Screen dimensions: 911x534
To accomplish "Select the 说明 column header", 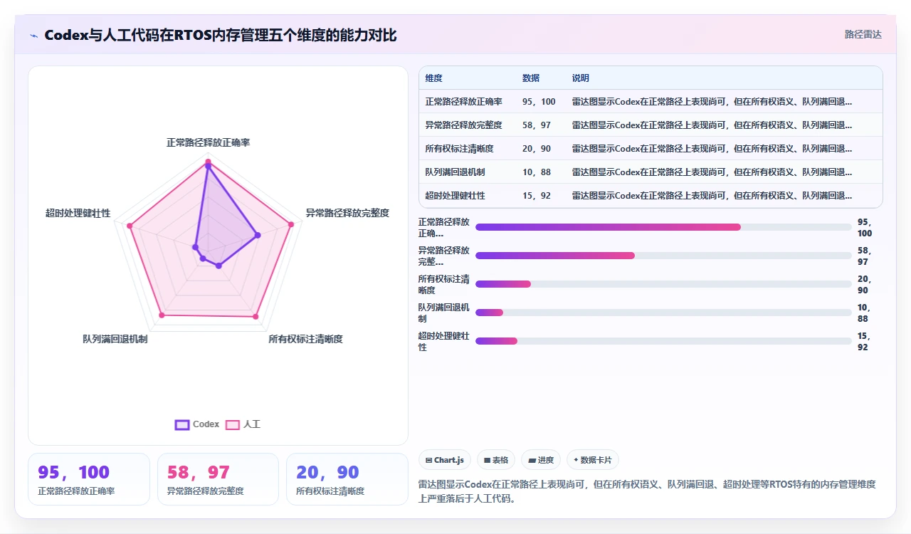I will coord(581,78).
